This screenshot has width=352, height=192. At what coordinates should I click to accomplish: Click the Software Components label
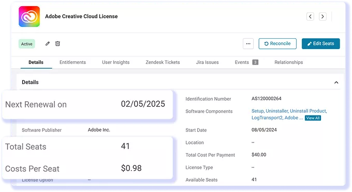point(209,111)
